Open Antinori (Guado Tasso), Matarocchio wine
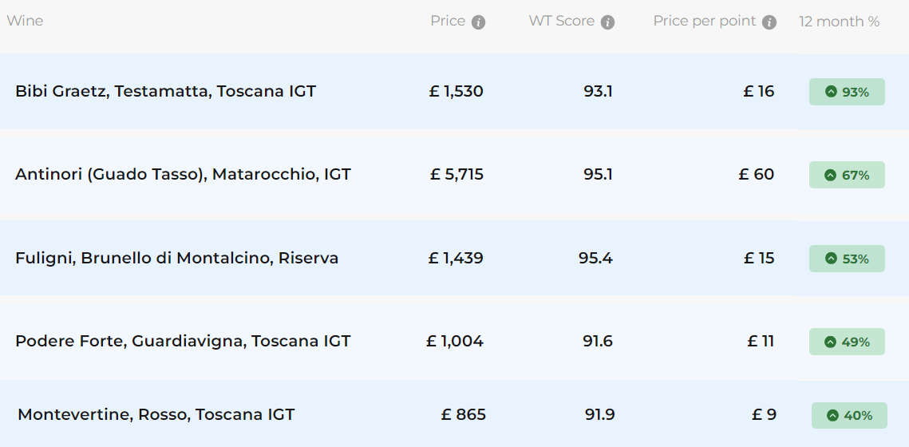This screenshot has width=909, height=447. (183, 174)
